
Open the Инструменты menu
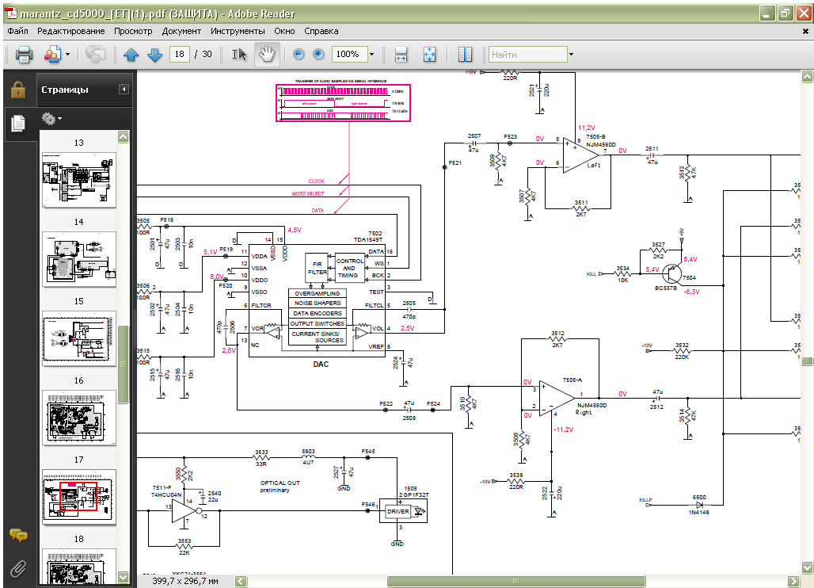238,31
